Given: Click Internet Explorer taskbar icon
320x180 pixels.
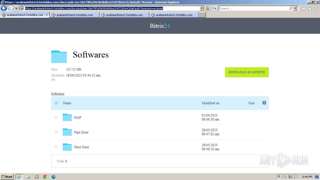Looking at the screenshot, I should (x=19, y=177).
